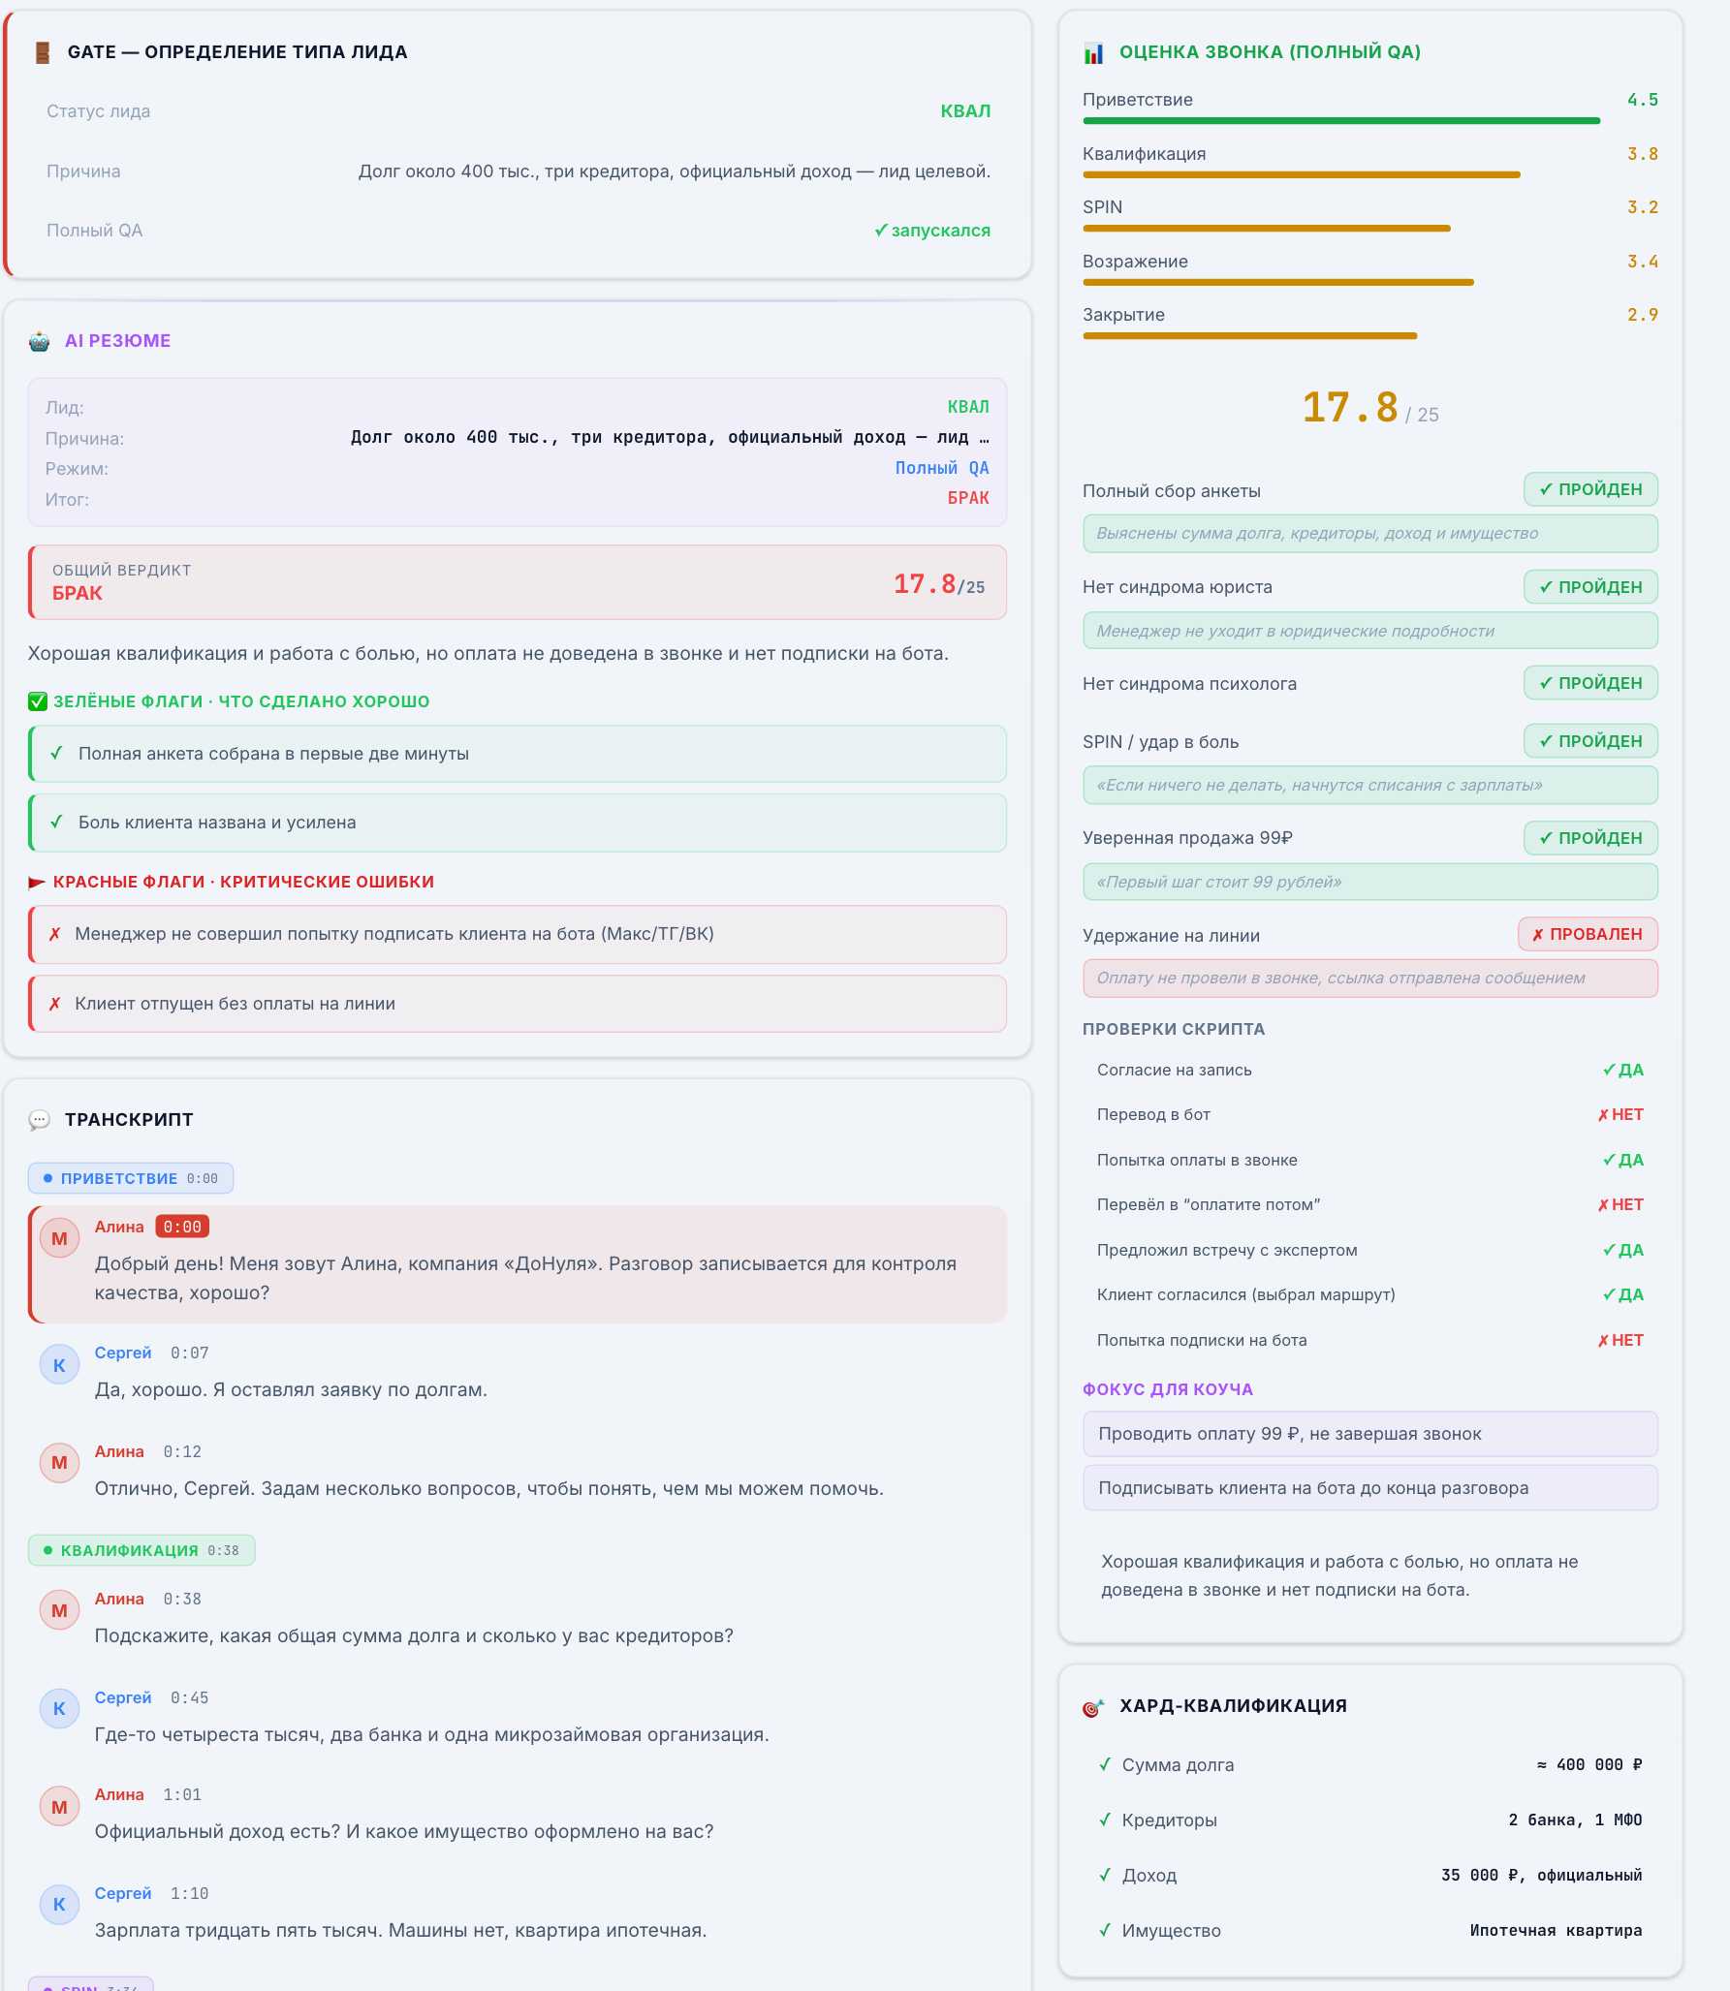Click the Закрытие score bar
Viewport: 1730px width, 1991px height.
pyautogui.click(x=1250, y=336)
